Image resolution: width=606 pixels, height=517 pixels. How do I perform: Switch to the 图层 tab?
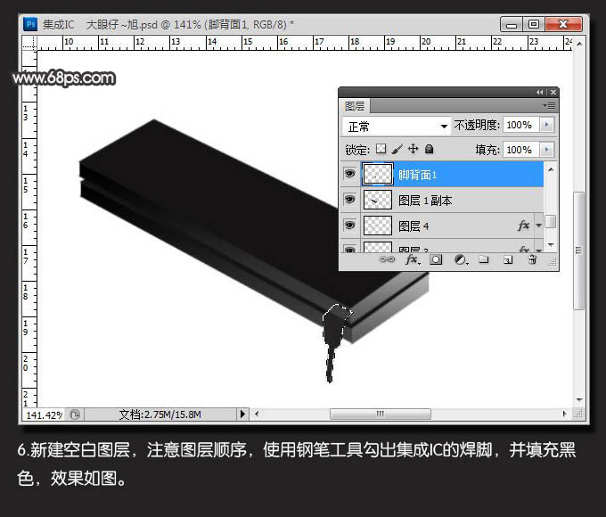[355, 105]
